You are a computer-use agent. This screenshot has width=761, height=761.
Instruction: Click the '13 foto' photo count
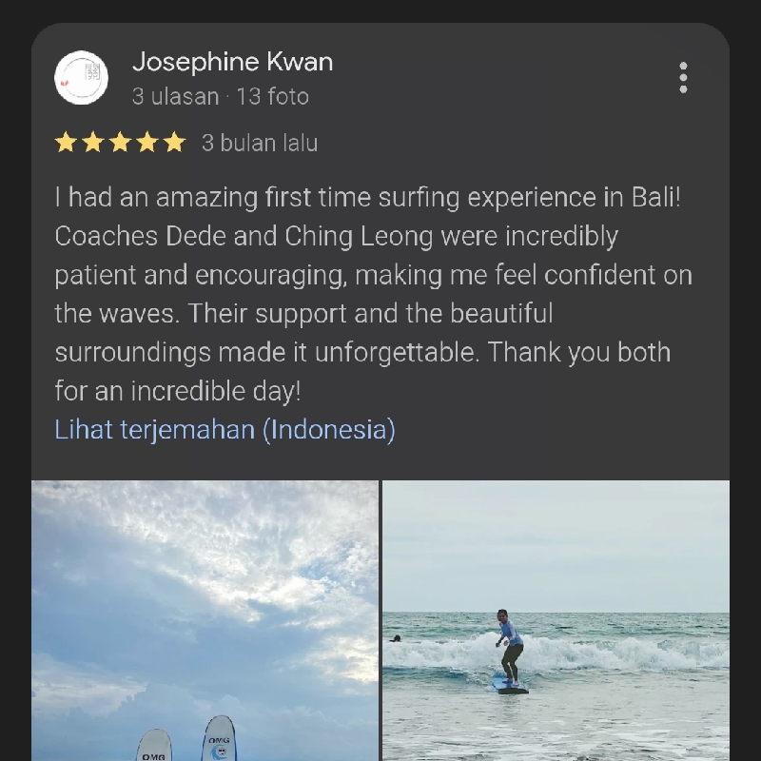pyautogui.click(x=273, y=96)
